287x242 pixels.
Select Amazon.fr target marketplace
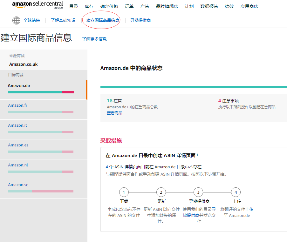tap(17, 105)
